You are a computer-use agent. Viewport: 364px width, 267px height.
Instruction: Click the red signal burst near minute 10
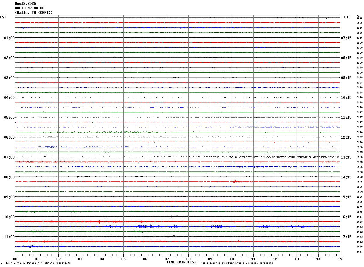tap(236, 181)
